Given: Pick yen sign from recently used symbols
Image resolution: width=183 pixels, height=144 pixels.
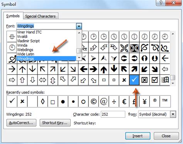Looking at the screenshot, I should click(144, 101).
